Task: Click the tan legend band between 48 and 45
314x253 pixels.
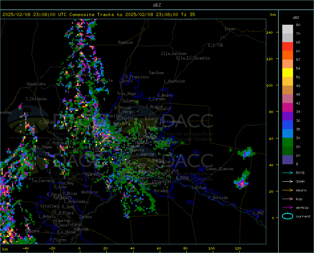Action: pyautogui.click(x=287, y=90)
